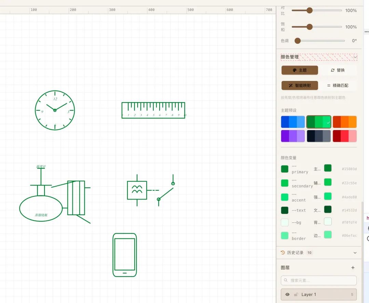Click the --primary variable name

[x=300, y=169]
